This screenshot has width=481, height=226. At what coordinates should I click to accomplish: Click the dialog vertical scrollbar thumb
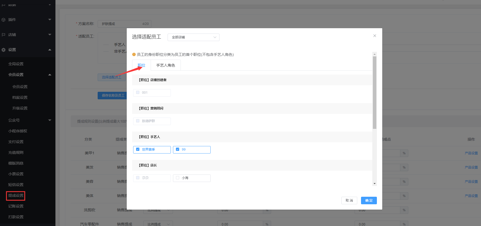pyautogui.click(x=374, y=93)
